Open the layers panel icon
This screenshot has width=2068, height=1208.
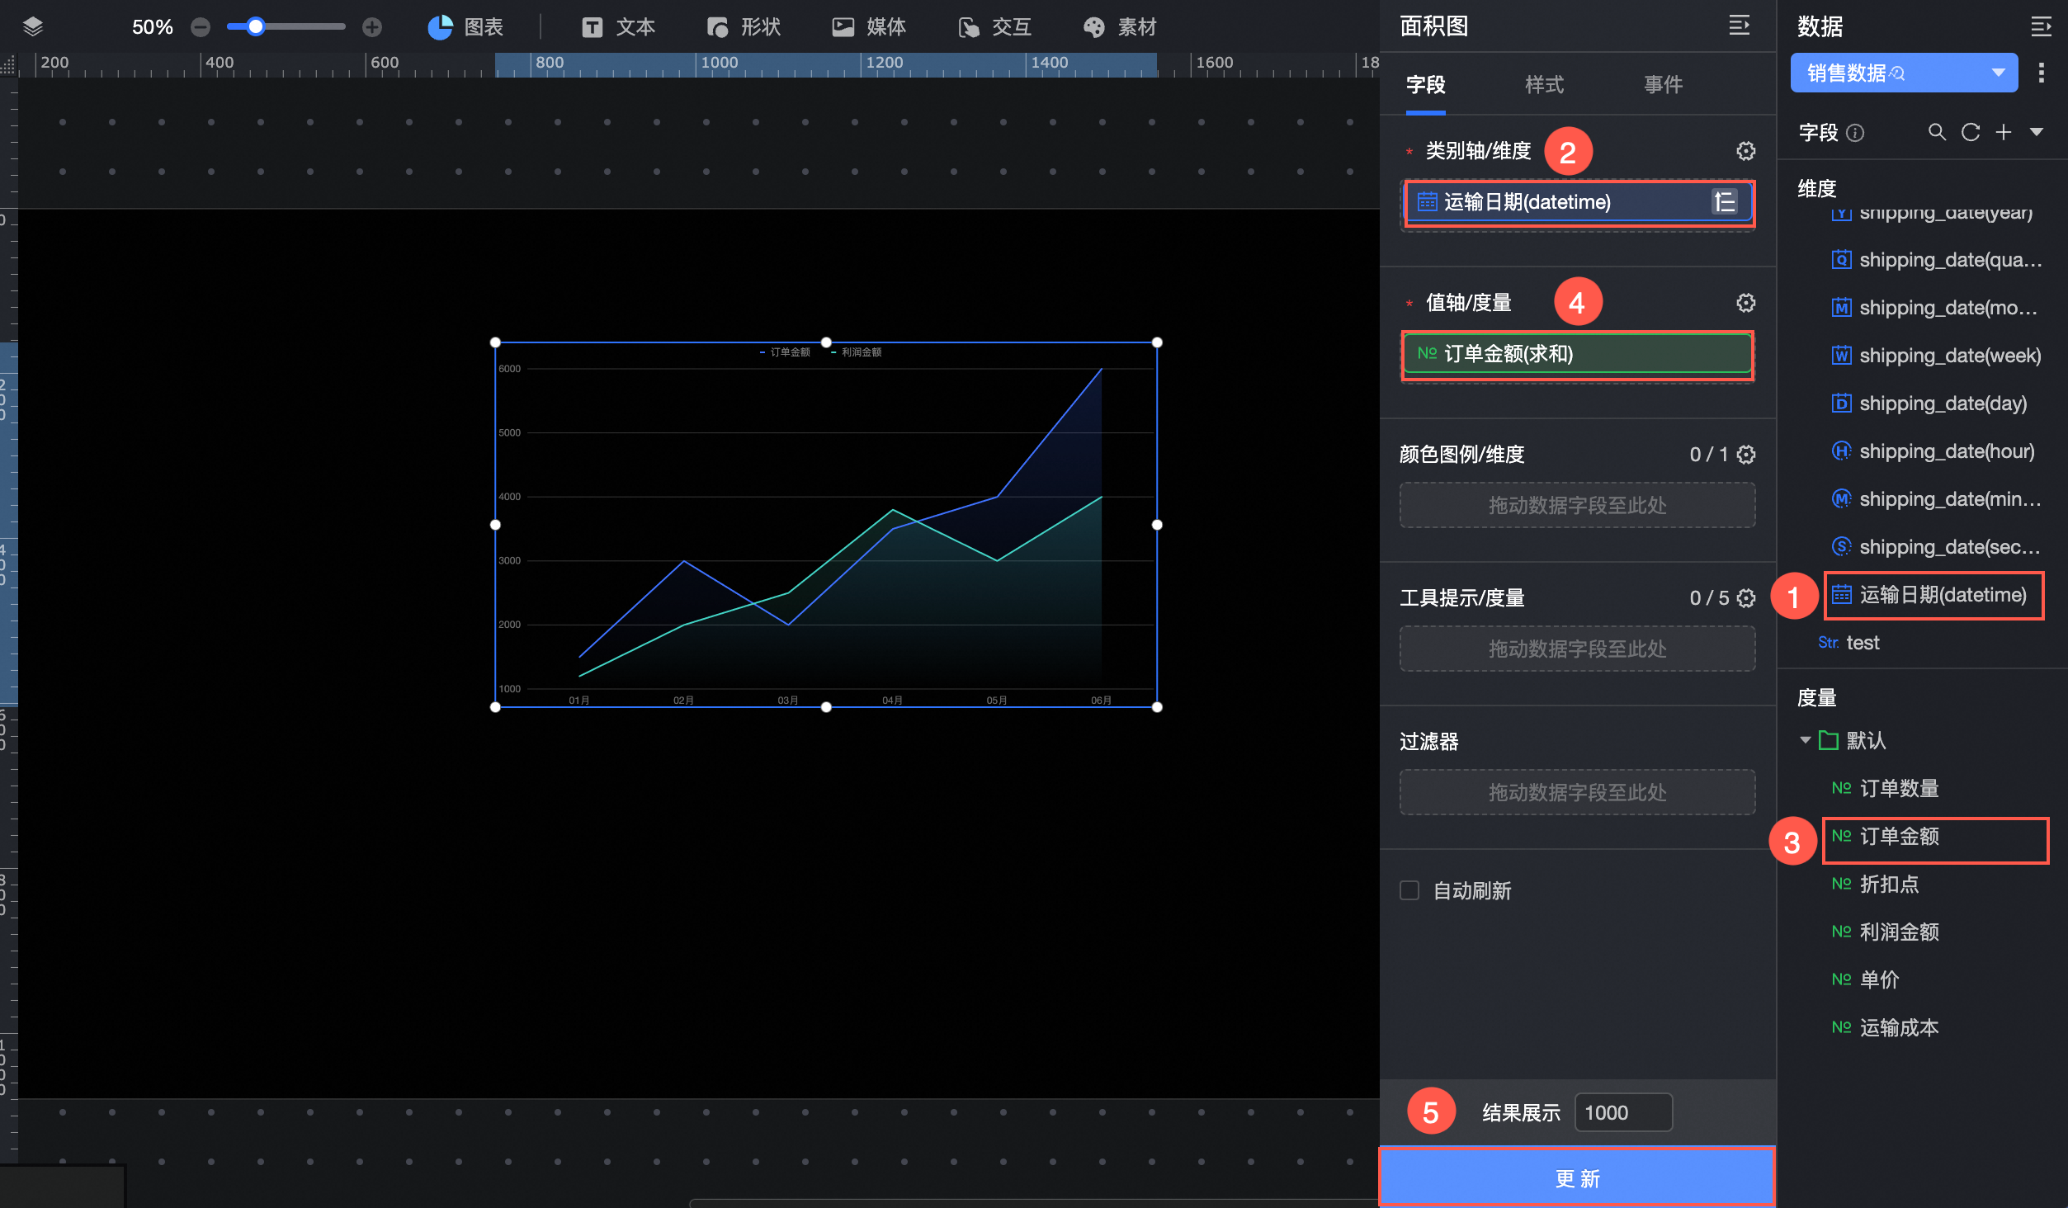[x=33, y=27]
